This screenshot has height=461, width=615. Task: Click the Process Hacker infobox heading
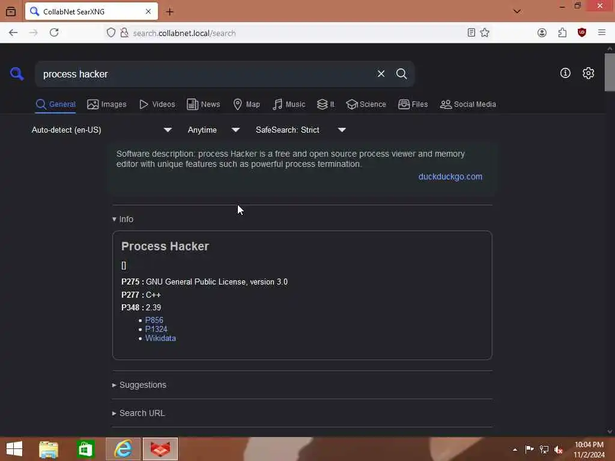[165, 246]
